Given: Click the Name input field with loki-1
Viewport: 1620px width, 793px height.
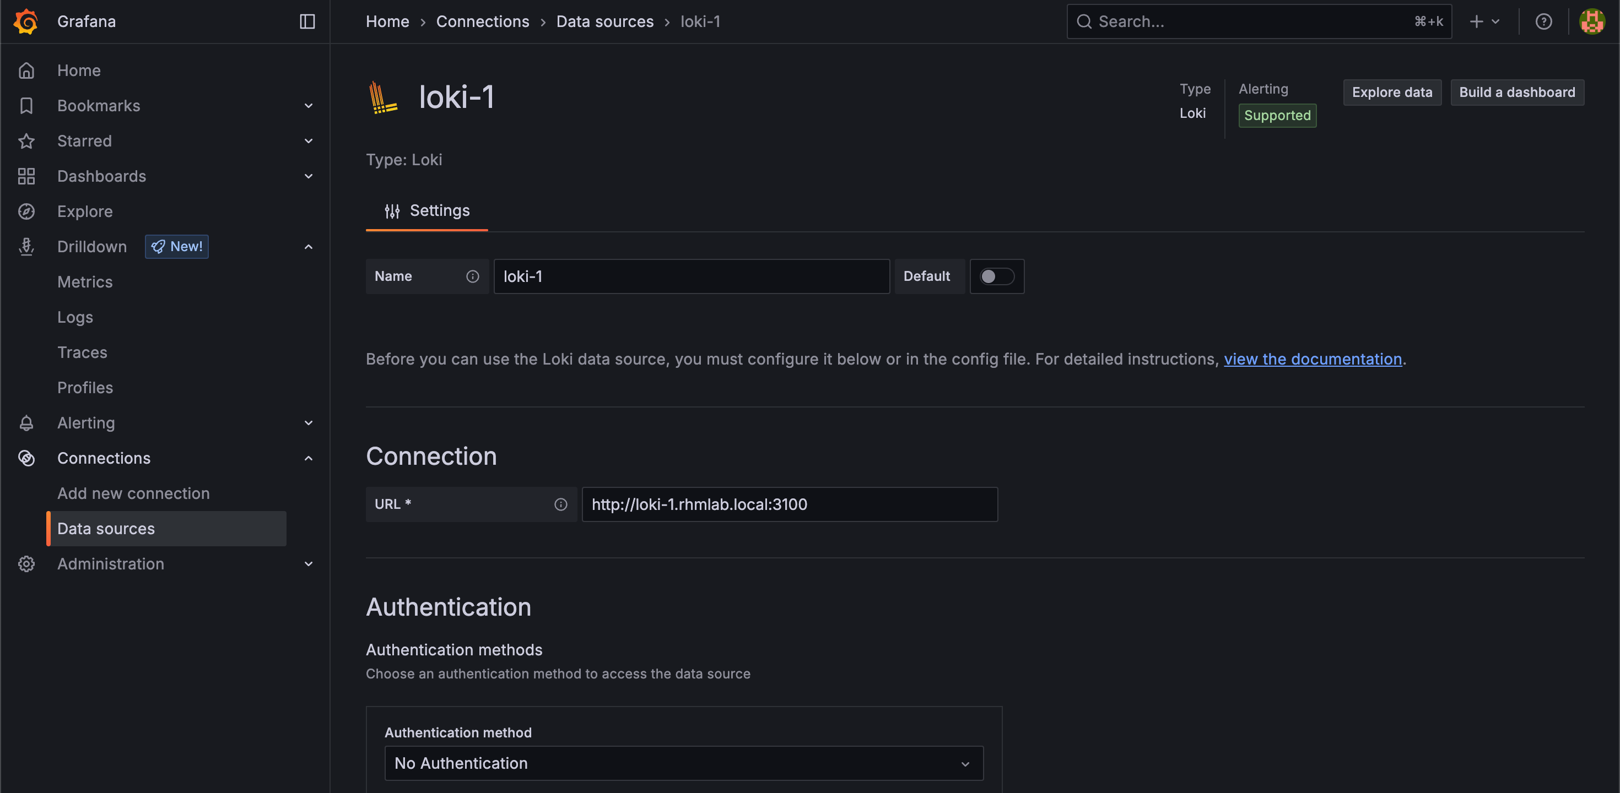Looking at the screenshot, I should click(691, 276).
